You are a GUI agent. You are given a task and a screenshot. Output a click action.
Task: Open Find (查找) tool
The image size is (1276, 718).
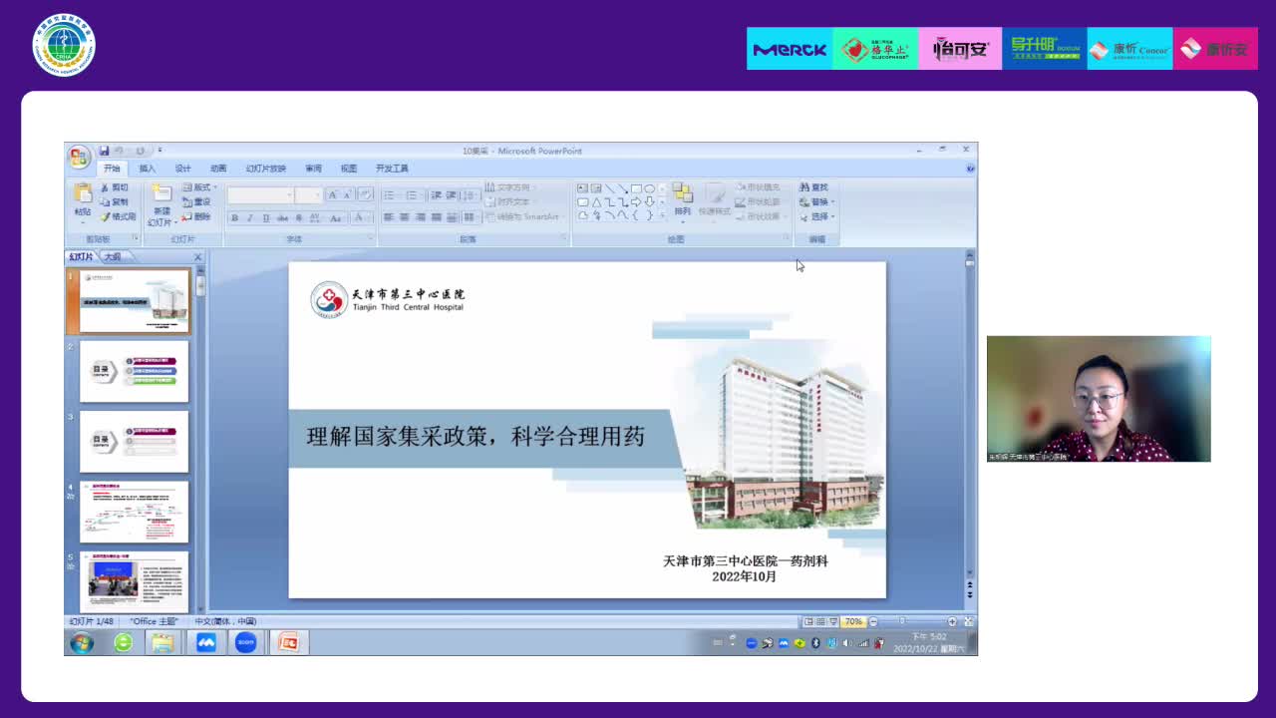pyautogui.click(x=813, y=187)
